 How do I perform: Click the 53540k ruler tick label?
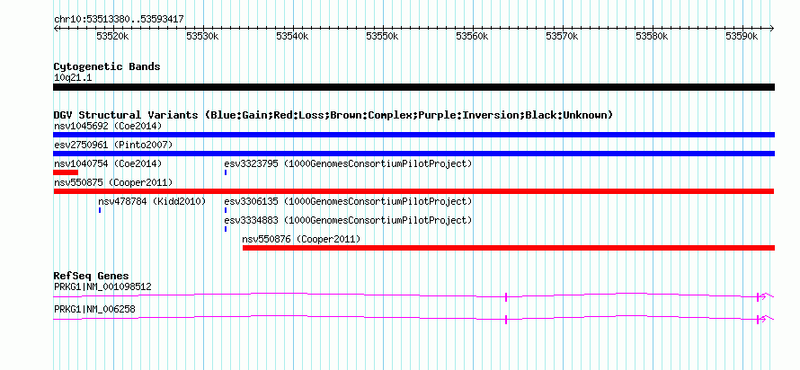(x=292, y=36)
